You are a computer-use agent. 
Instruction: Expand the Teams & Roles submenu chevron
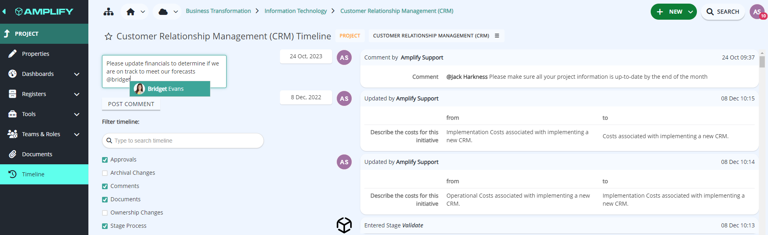click(77, 135)
